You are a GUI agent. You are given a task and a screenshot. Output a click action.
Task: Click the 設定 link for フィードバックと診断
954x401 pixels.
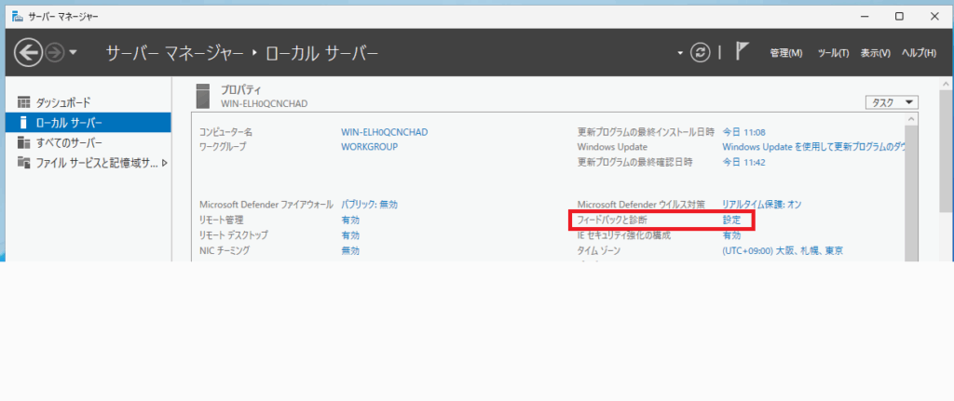(x=731, y=220)
